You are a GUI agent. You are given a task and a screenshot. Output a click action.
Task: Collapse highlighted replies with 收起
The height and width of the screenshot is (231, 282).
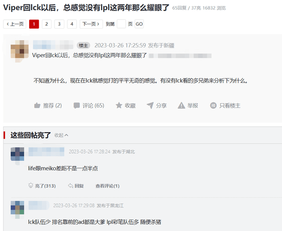pos(61,135)
